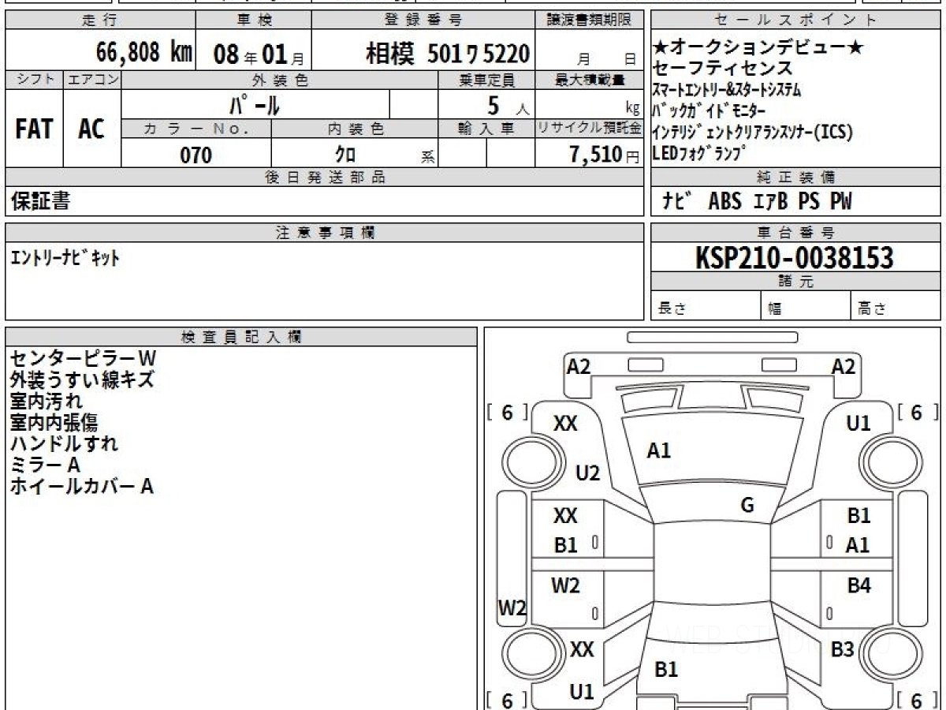This screenshot has width=946, height=710.
Task: Click 保証書 under later-shipped parts
Action: (40, 201)
